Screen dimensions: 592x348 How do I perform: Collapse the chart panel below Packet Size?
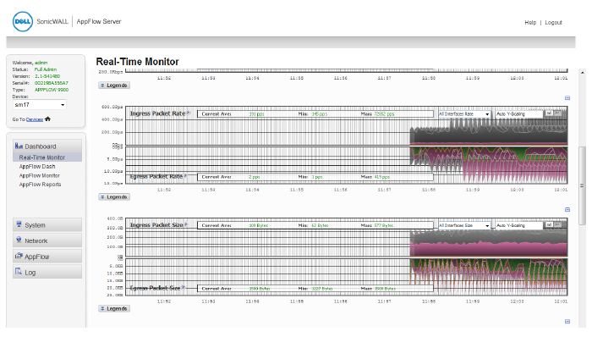point(567,321)
